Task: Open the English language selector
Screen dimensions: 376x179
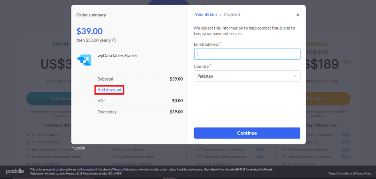Action: (78, 148)
